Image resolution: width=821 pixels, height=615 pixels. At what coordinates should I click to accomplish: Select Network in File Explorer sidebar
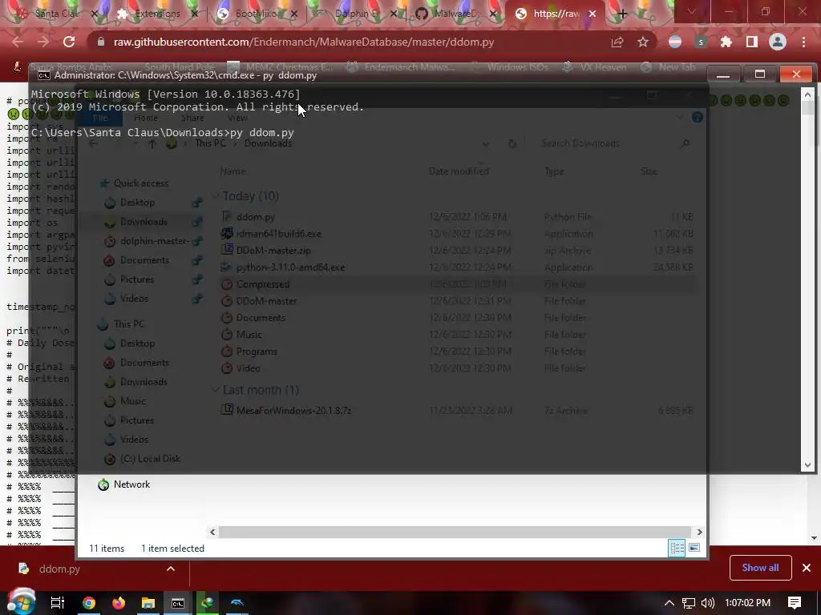[131, 484]
